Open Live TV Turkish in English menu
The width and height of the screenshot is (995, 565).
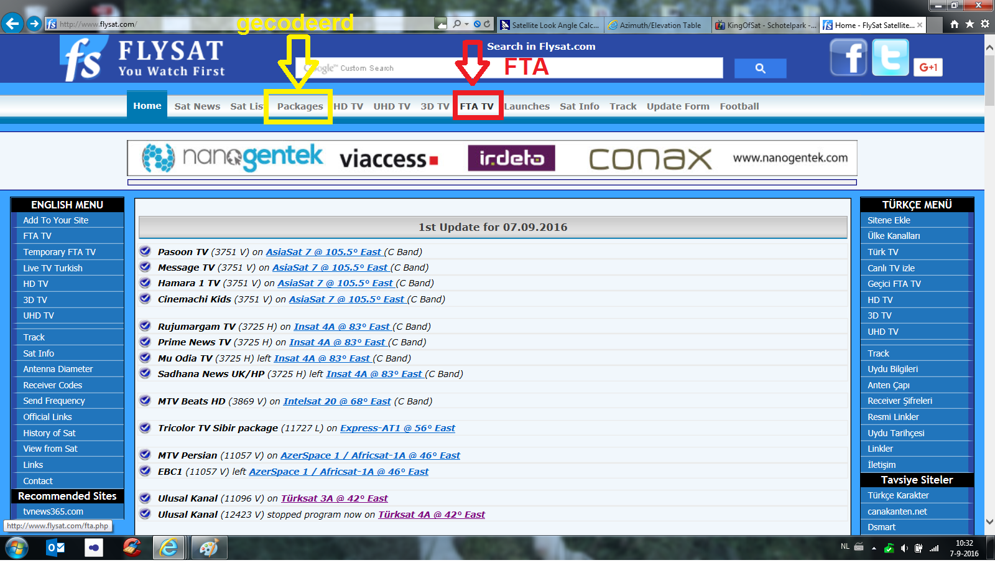53,268
